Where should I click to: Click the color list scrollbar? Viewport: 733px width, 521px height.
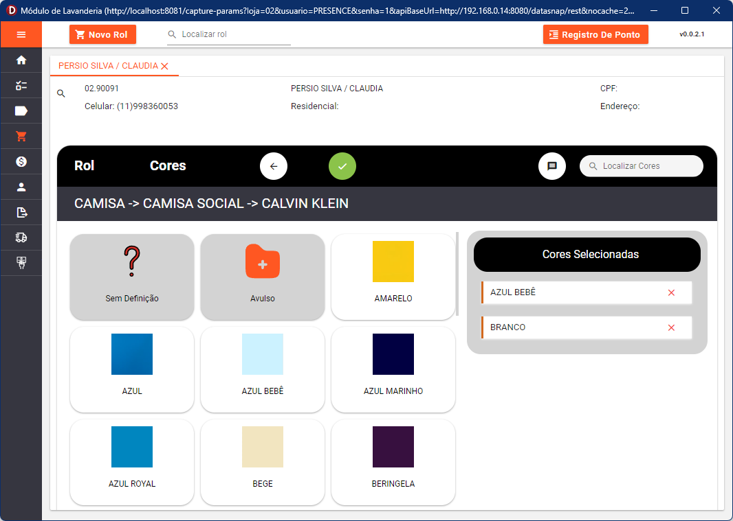point(457,274)
